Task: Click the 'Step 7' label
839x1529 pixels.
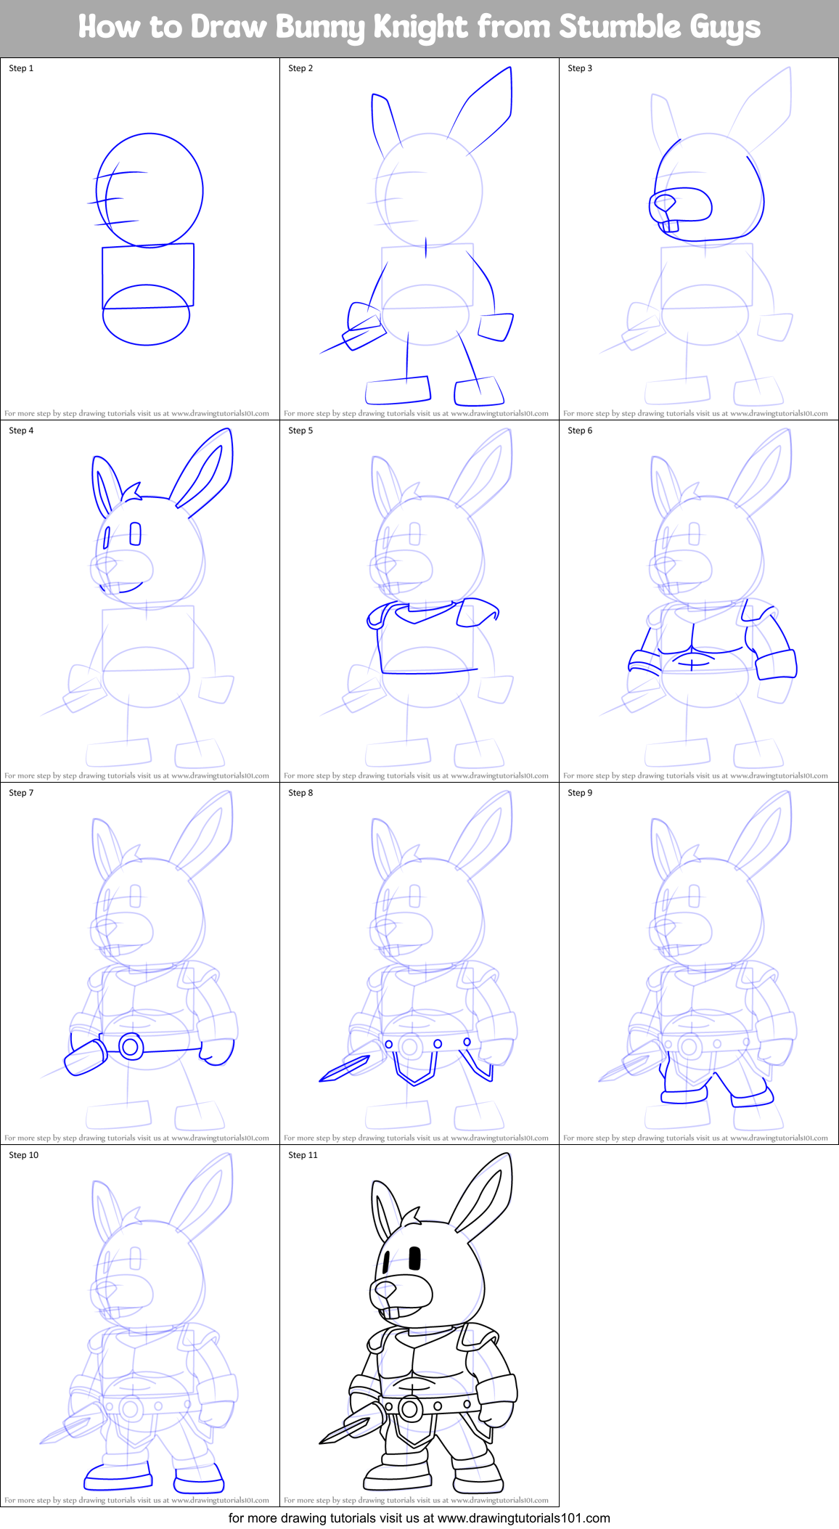Action: click(x=21, y=793)
